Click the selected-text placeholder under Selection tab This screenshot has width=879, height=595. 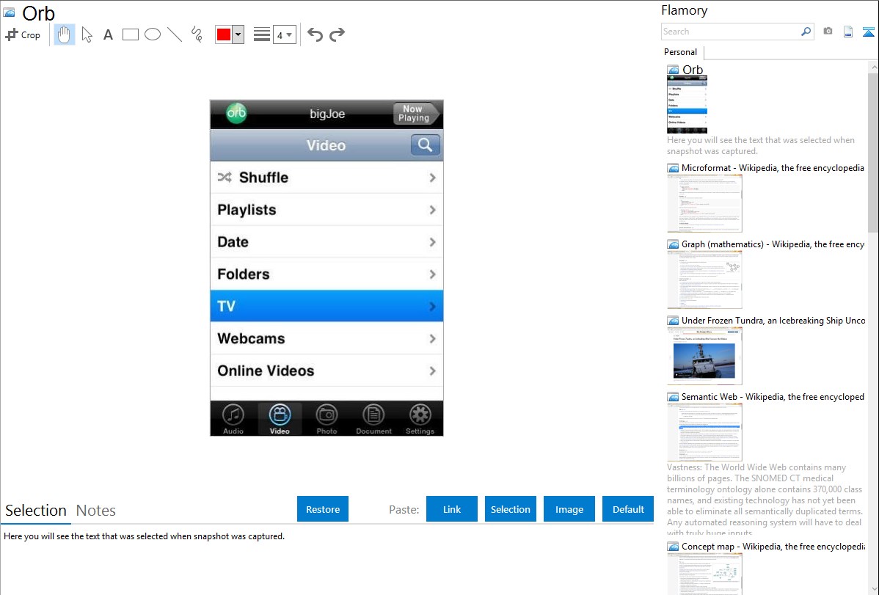click(144, 536)
